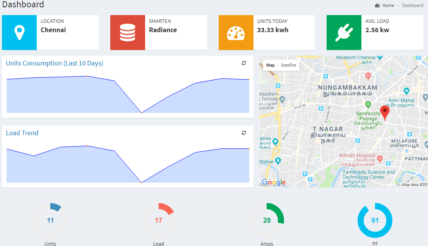
Task: Click the green plug icon for Avg. Load
Action: pos(344,33)
